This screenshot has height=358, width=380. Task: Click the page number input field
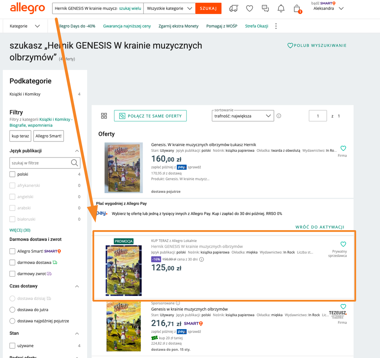tap(318, 116)
